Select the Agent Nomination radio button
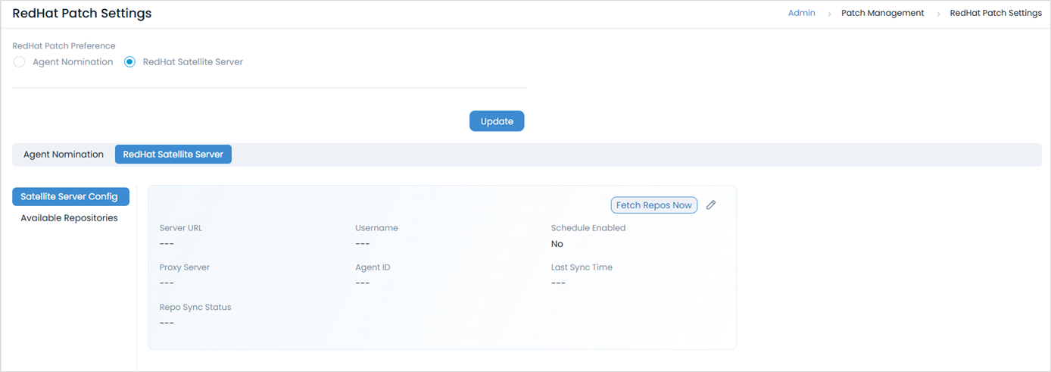The image size is (1051, 372). pyautogui.click(x=20, y=62)
